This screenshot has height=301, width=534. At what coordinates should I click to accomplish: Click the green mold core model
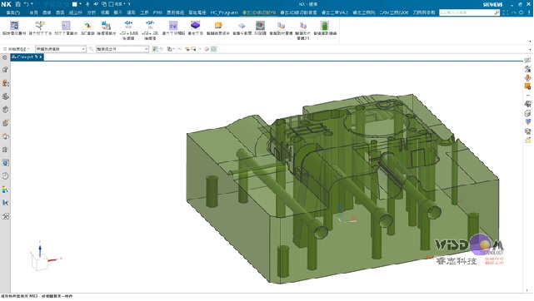click(342, 189)
